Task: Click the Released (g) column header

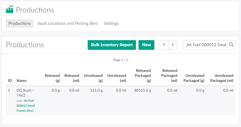Action: point(52,78)
